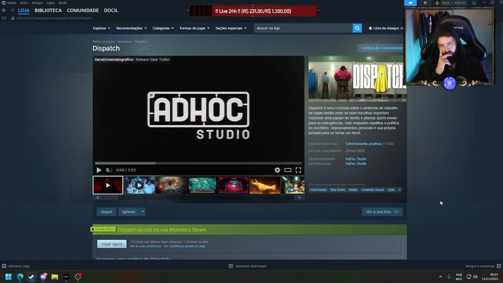
Task: Click Adicionar jogo plus icon
Action: pyautogui.click(x=4, y=266)
